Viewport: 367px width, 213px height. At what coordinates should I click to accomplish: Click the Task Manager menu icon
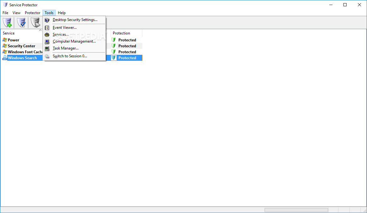click(47, 49)
